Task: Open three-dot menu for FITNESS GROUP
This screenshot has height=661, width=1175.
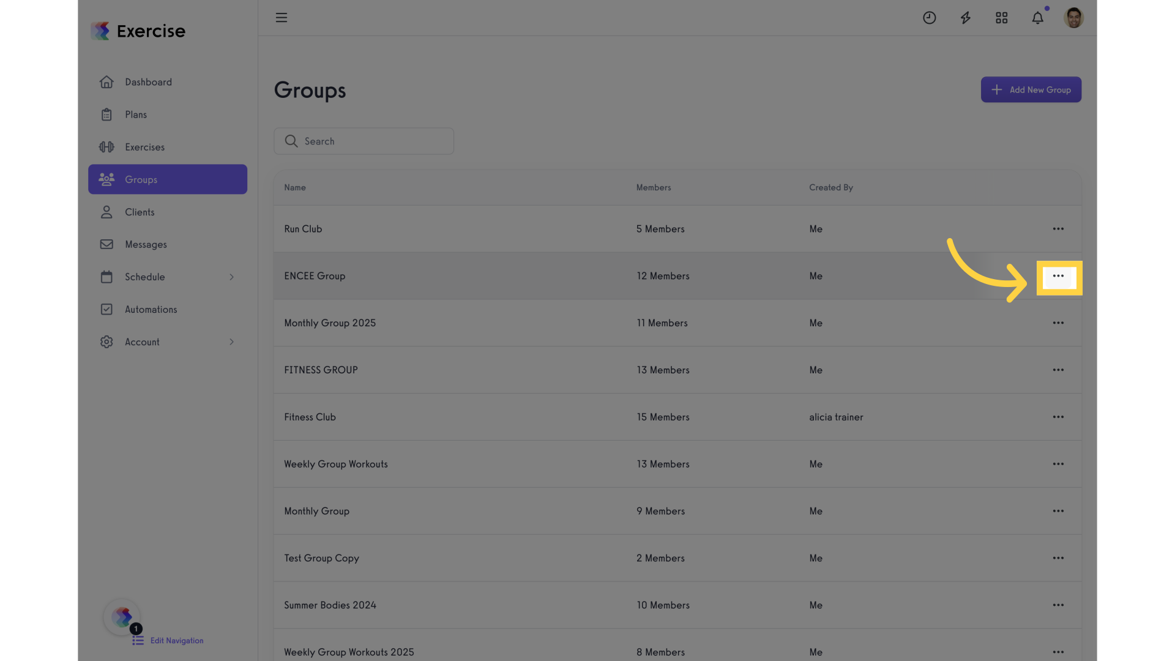Action: click(x=1058, y=370)
